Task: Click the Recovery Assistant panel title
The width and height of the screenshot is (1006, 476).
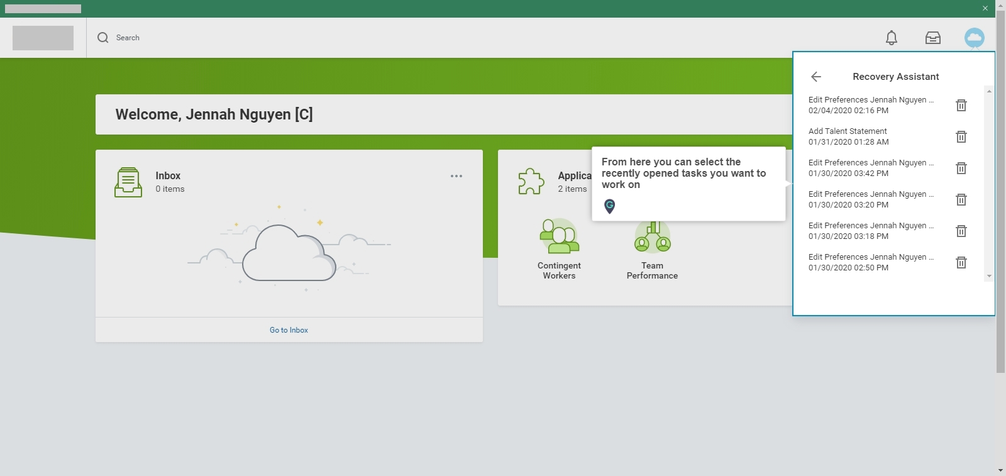Action: pyautogui.click(x=896, y=77)
